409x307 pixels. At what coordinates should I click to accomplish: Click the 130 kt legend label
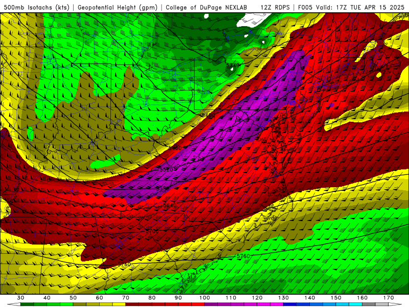click(x=284, y=298)
